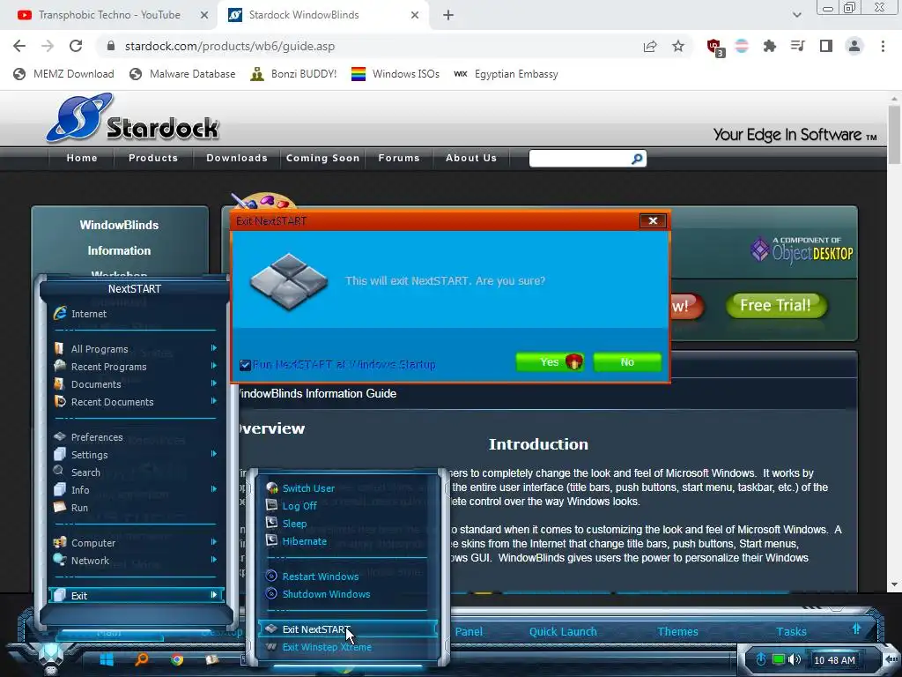902x677 pixels.
Task: Click the Shutdown Windows power icon
Action: 272,593
